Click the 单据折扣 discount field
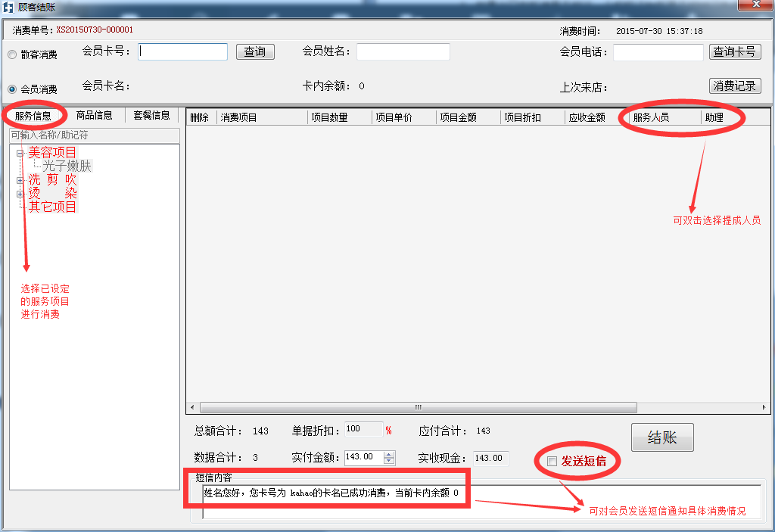775x532 pixels. [363, 429]
